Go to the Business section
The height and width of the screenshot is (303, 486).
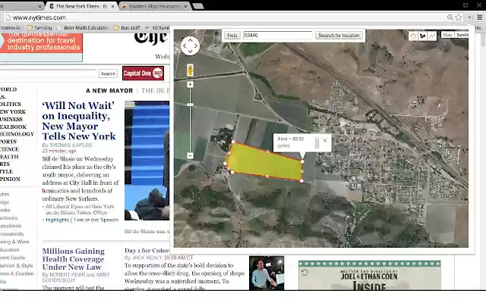pyautogui.click(x=11, y=119)
